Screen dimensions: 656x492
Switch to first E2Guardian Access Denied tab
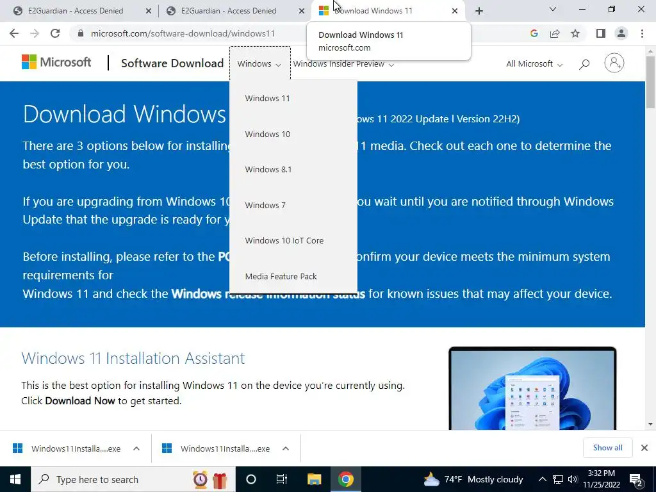76,11
